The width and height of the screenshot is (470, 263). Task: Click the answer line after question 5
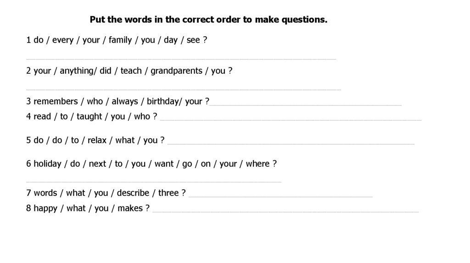pyautogui.click(x=291, y=144)
